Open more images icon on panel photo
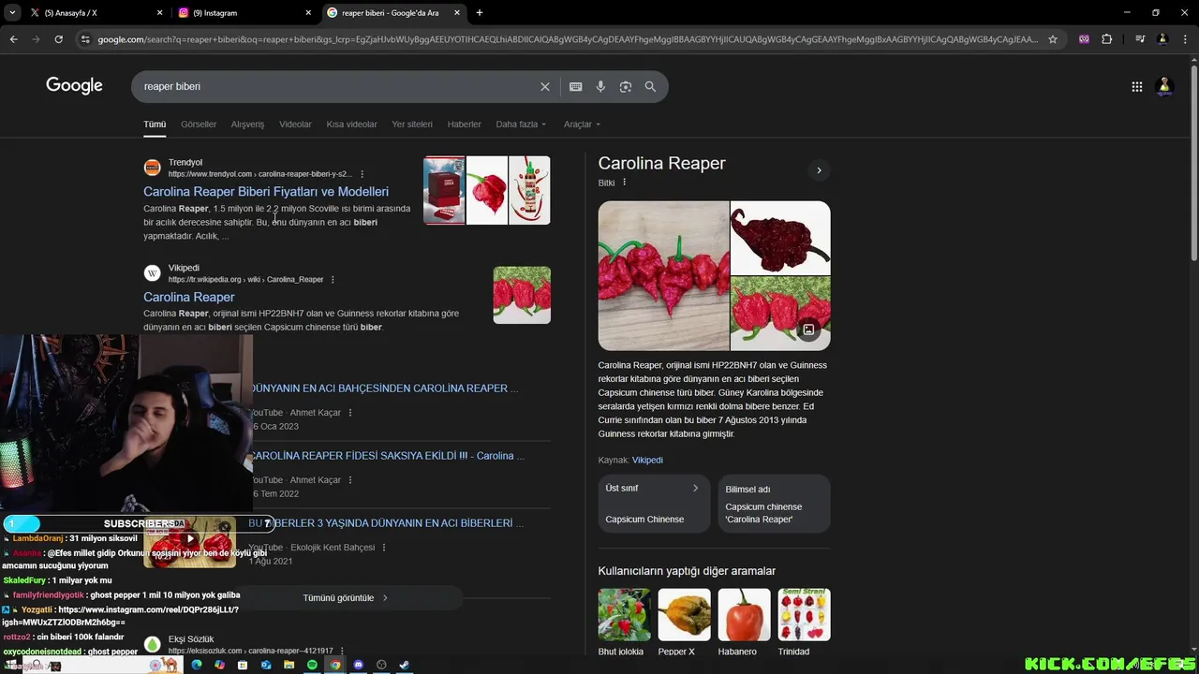1199x674 pixels. point(808,330)
